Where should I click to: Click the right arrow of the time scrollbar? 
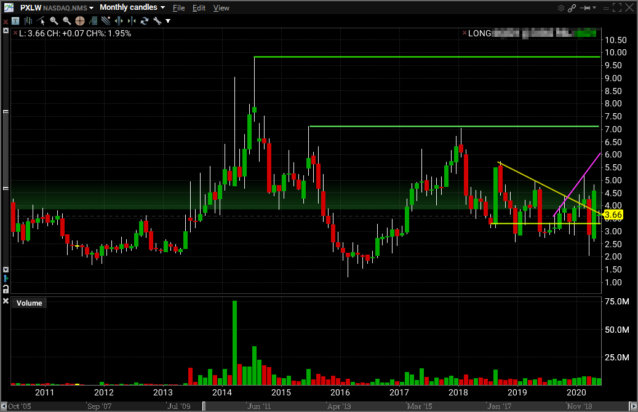[632, 406]
